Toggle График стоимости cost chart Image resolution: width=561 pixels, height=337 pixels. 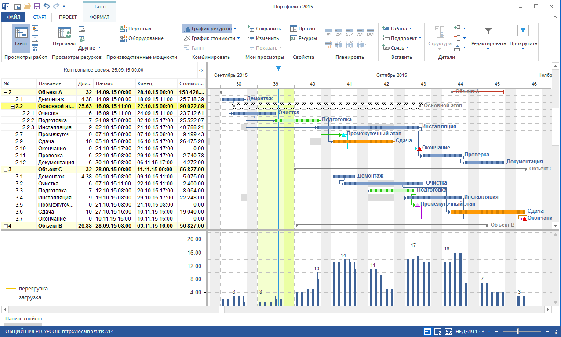(x=210, y=38)
